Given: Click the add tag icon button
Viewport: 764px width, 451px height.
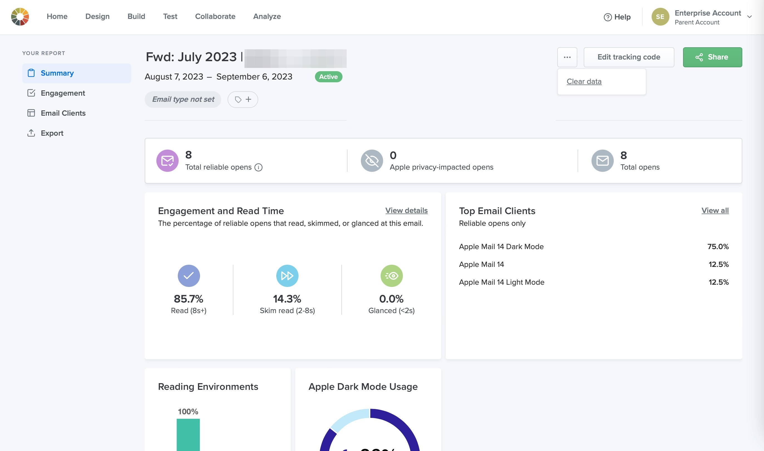Looking at the screenshot, I should (x=243, y=99).
